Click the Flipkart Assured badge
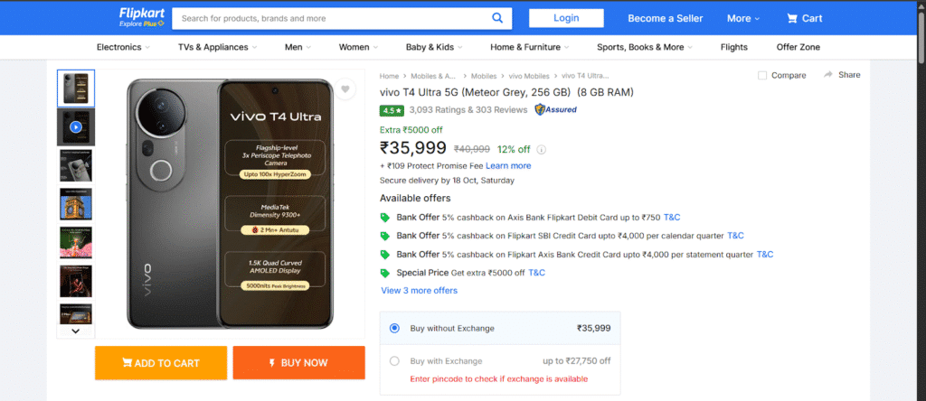The width and height of the screenshot is (926, 401). point(556,109)
